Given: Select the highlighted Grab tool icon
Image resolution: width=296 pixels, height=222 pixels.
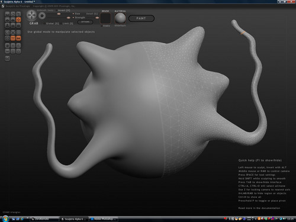Looking at the screenshot, I should tap(18, 20).
